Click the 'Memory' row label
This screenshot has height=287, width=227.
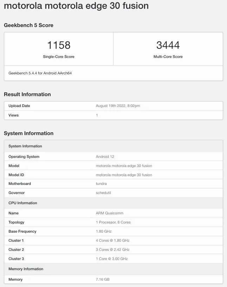[15, 280]
